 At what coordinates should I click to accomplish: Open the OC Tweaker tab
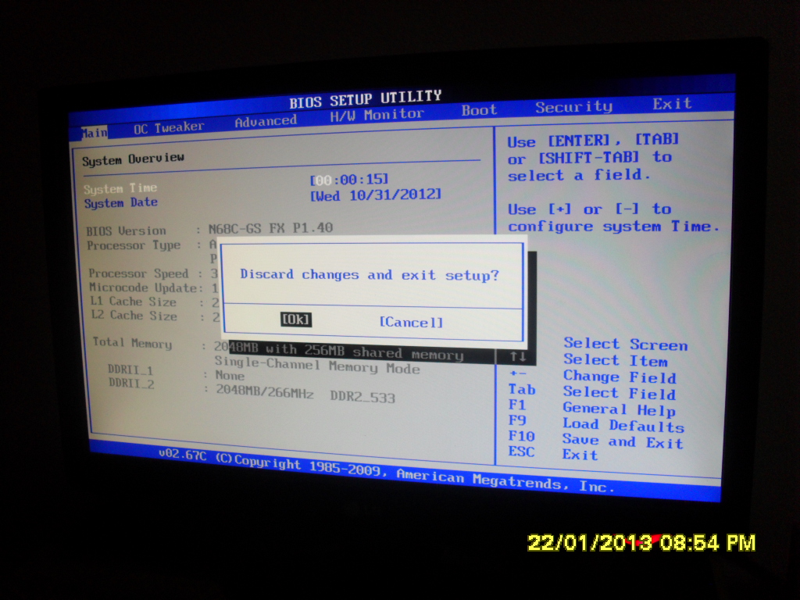click(169, 127)
